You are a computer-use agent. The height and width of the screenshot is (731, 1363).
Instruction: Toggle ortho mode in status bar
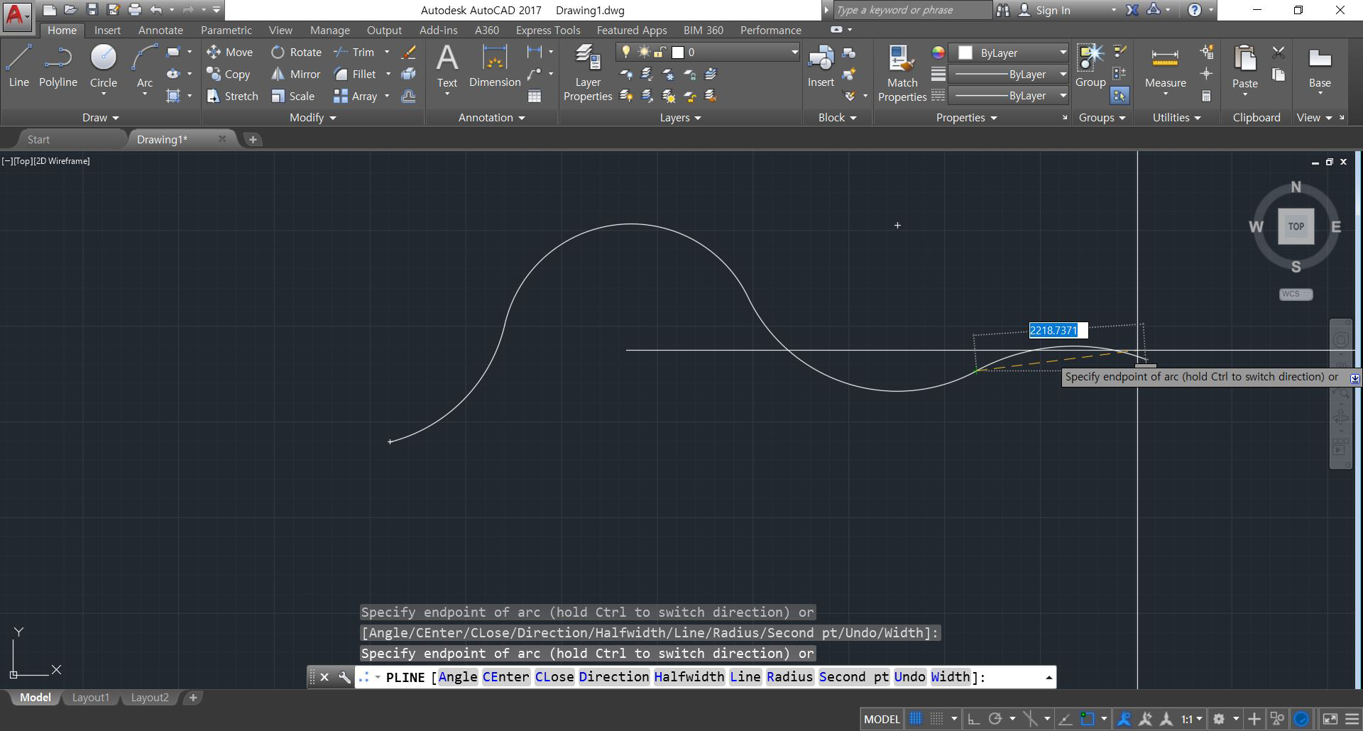pos(974,719)
